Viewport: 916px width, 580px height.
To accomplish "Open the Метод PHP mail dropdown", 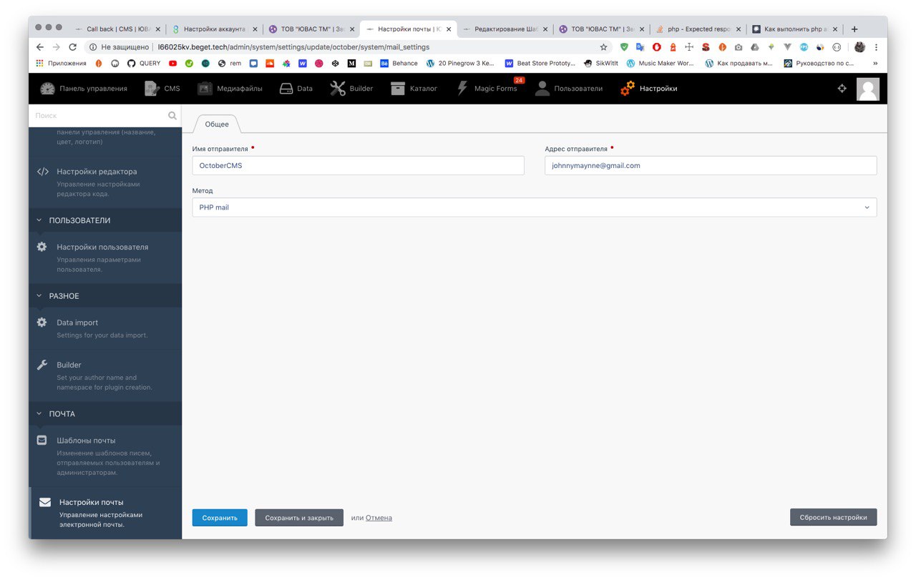I will coord(534,207).
